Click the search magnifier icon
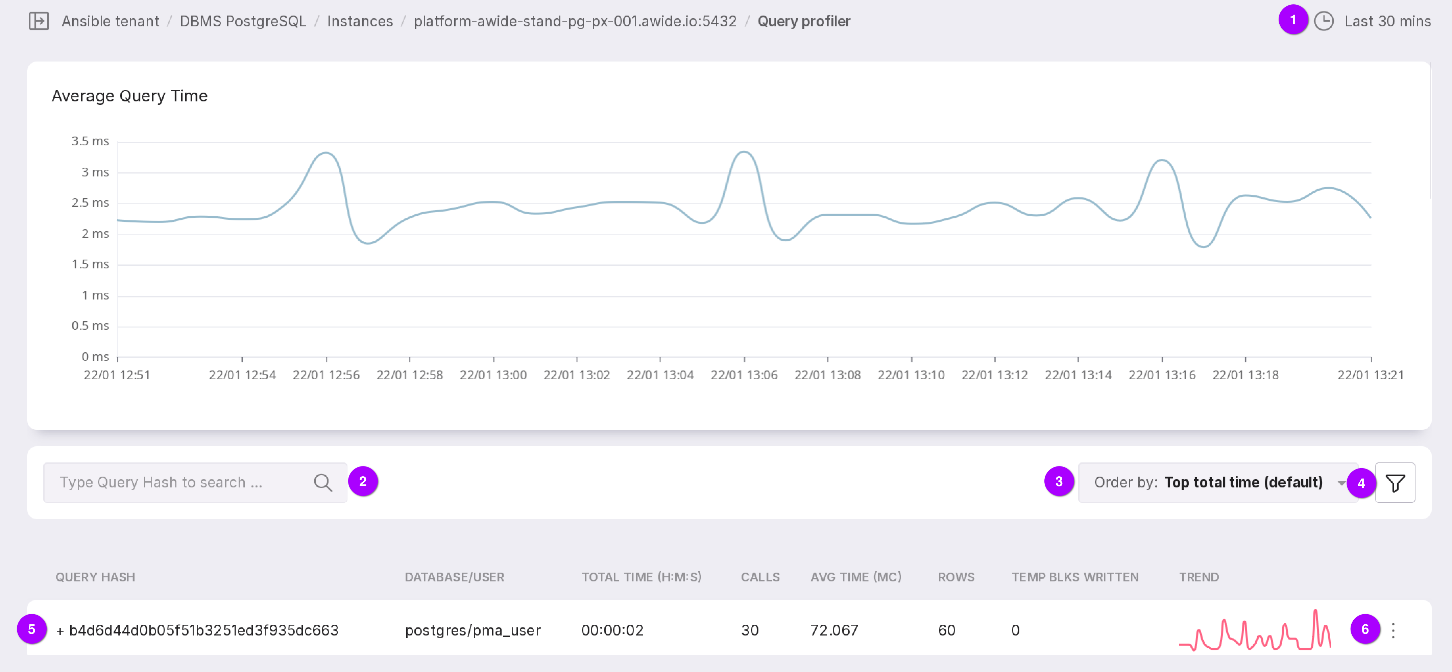 [x=322, y=483]
